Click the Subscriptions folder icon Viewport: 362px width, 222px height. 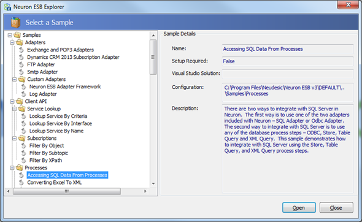(21, 139)
